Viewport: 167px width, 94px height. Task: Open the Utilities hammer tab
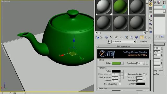[x=163, y=2]
